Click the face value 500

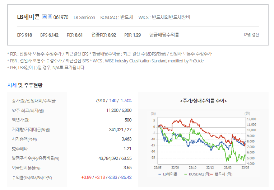tap(128, 120)
